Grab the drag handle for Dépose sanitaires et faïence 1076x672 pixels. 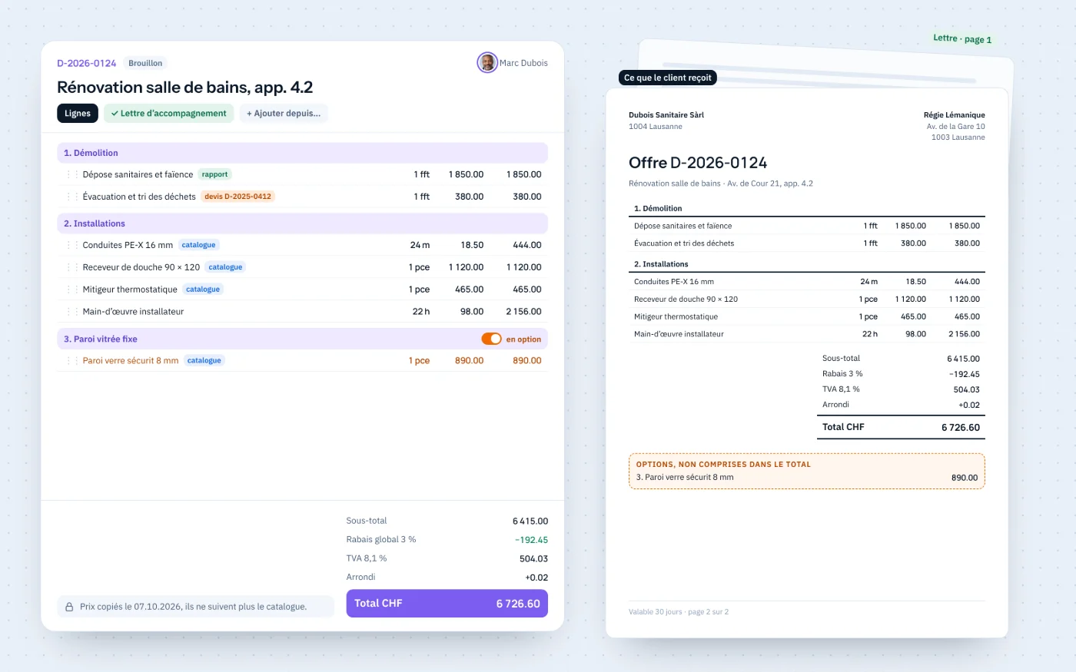pyautogui.click(x=73, y=175)
